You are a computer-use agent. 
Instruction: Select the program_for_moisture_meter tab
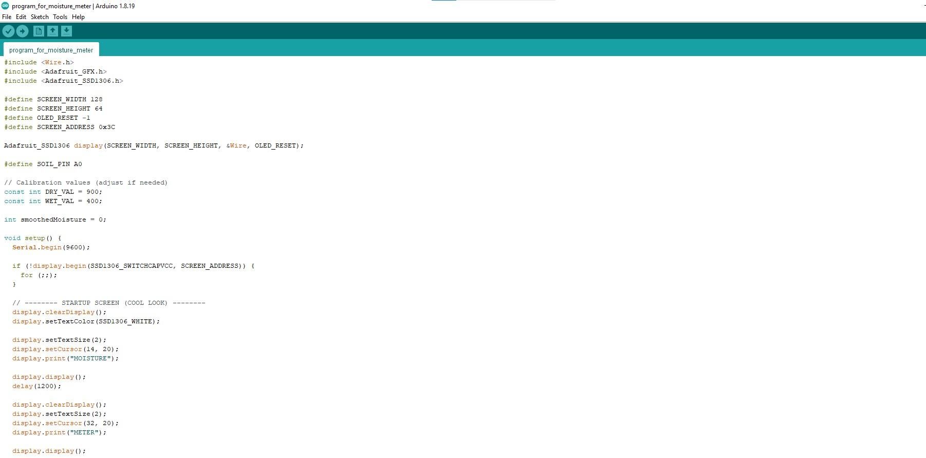click(x=51, y=50)
